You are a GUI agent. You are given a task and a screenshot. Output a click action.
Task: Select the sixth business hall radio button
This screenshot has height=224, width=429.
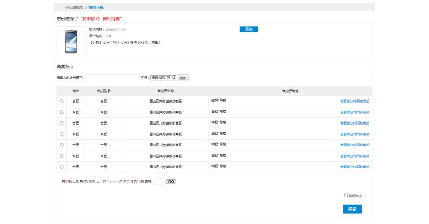coord(62,156)
